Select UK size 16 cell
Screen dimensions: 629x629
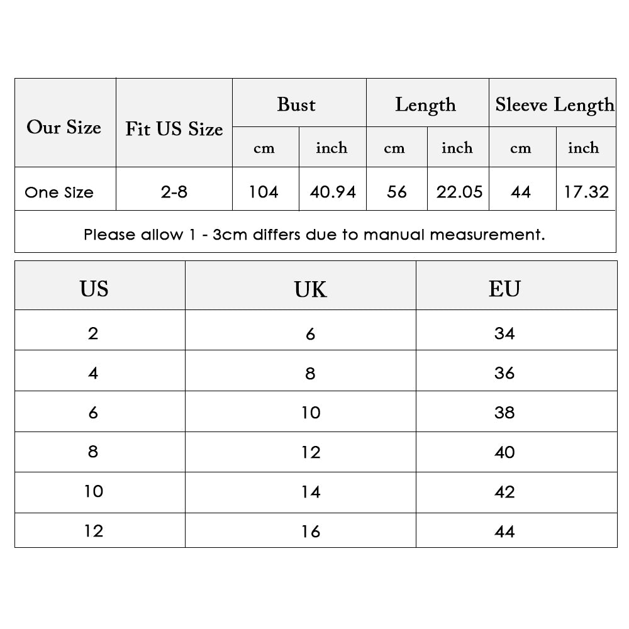pos(301,530)
